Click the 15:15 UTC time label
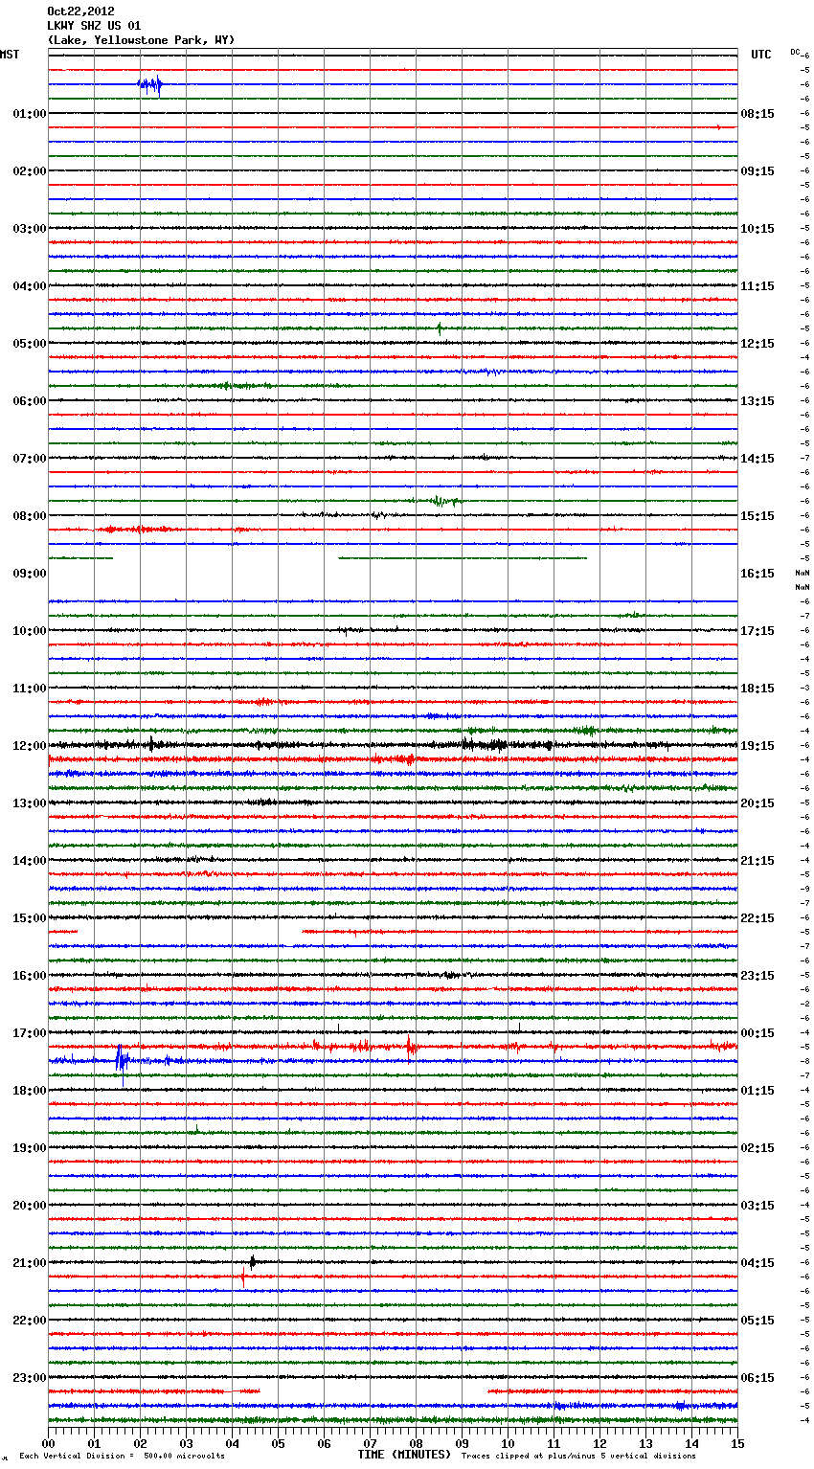This screenshot has height=1469, width=814. (x=757, y=516)
